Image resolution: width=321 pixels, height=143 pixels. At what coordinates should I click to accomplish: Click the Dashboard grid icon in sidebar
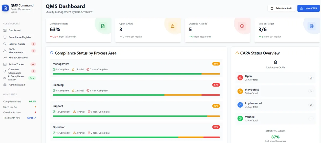coord(5,30)
